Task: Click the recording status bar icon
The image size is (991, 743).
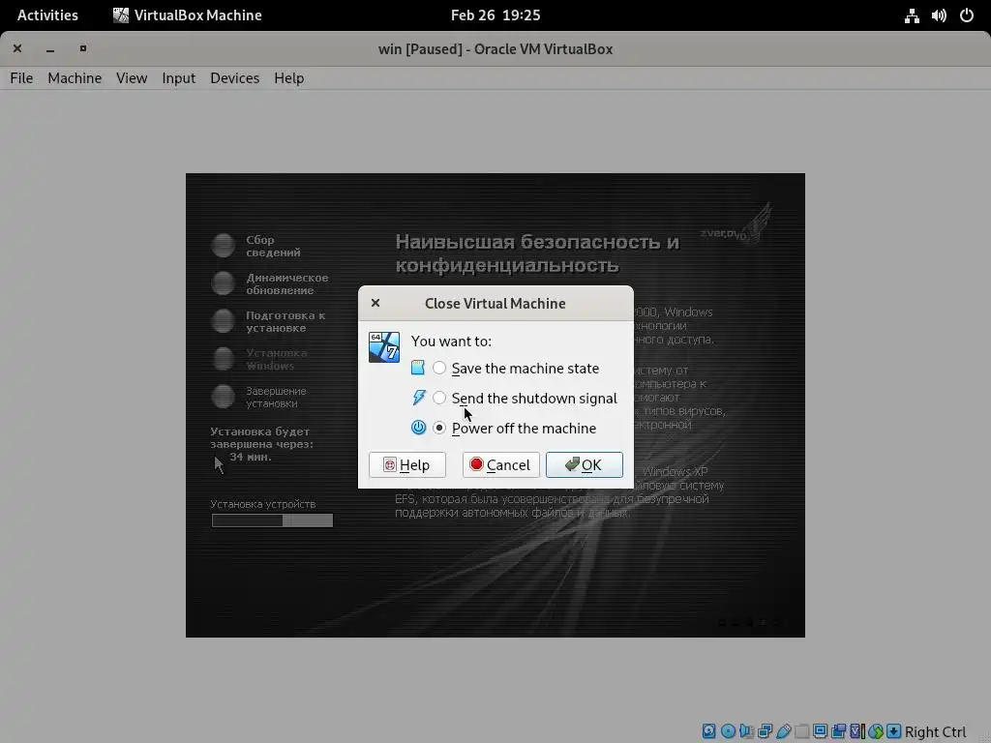Action: tap(839, 731)
